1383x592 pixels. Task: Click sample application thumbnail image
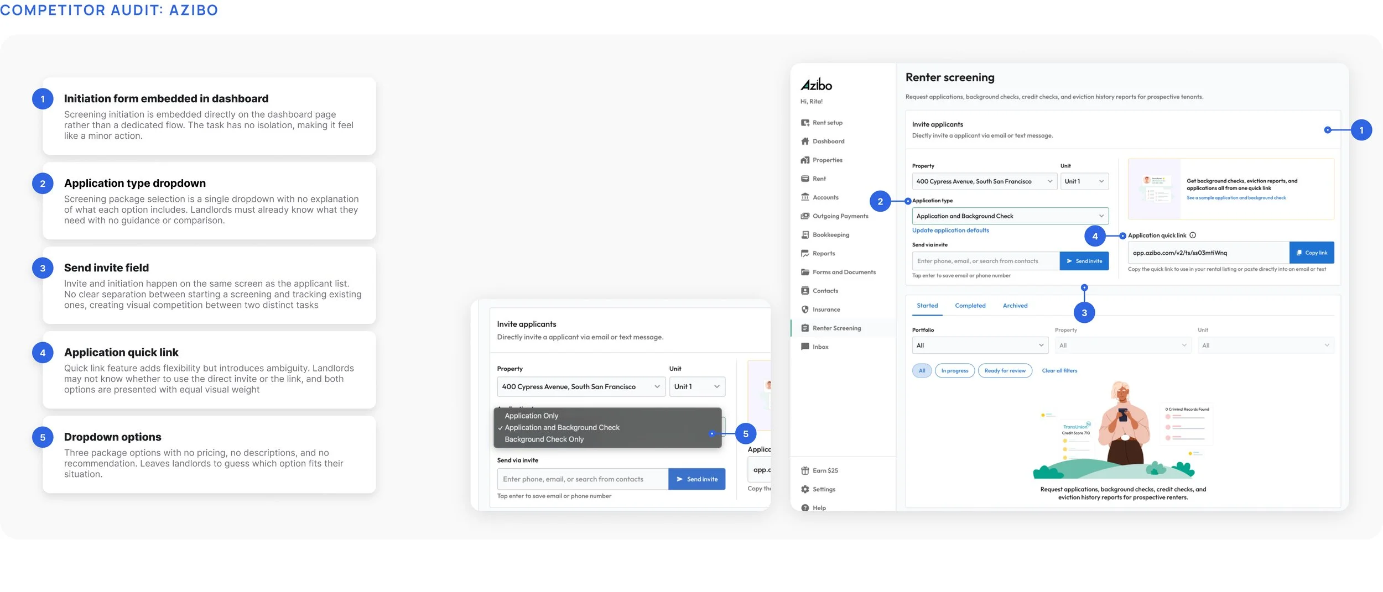coord(1155,188)
